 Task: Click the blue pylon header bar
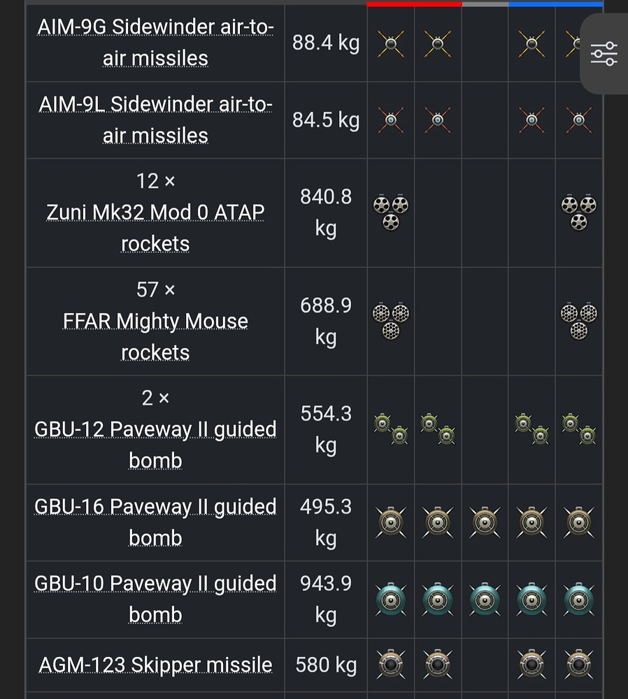556,4
